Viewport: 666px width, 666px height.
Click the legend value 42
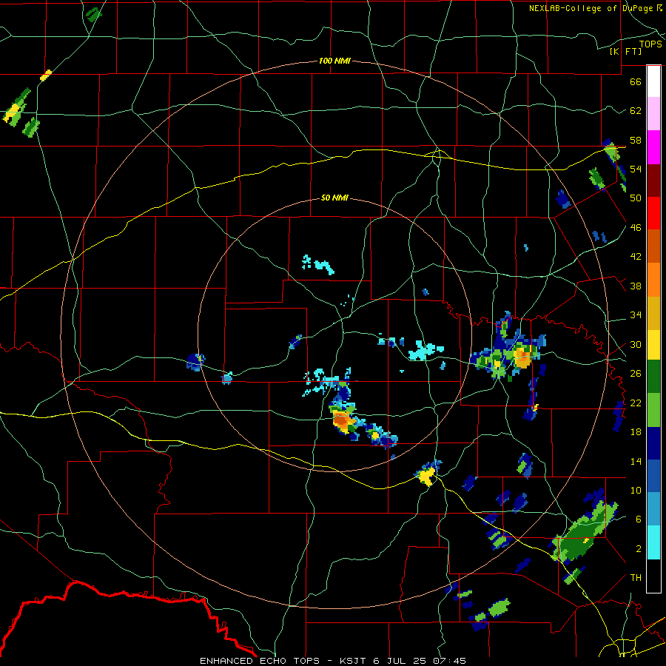[x=636, y=257]
